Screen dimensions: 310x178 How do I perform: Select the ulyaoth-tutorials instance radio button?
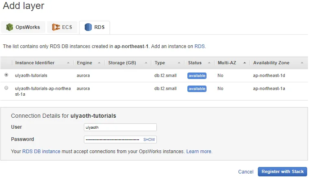pyautogui.click(x=6, y=75)
